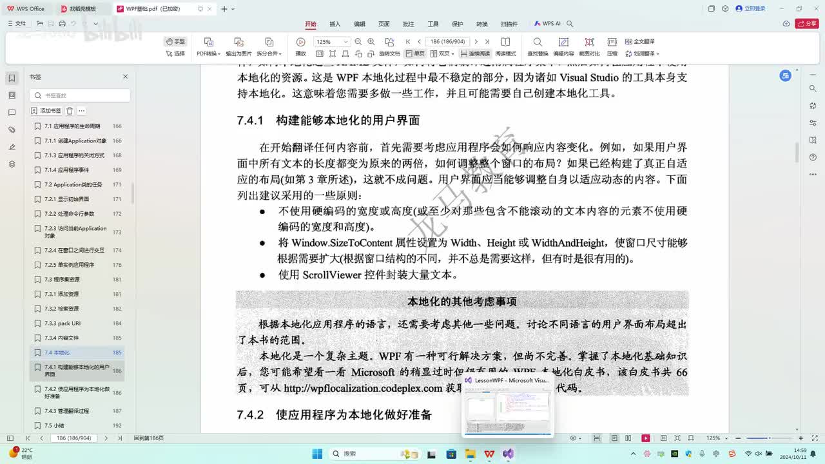The width and height of the screenshot is (825, 464).
Task: Open bookmark more options (…) icon
Action: [82, 111]
